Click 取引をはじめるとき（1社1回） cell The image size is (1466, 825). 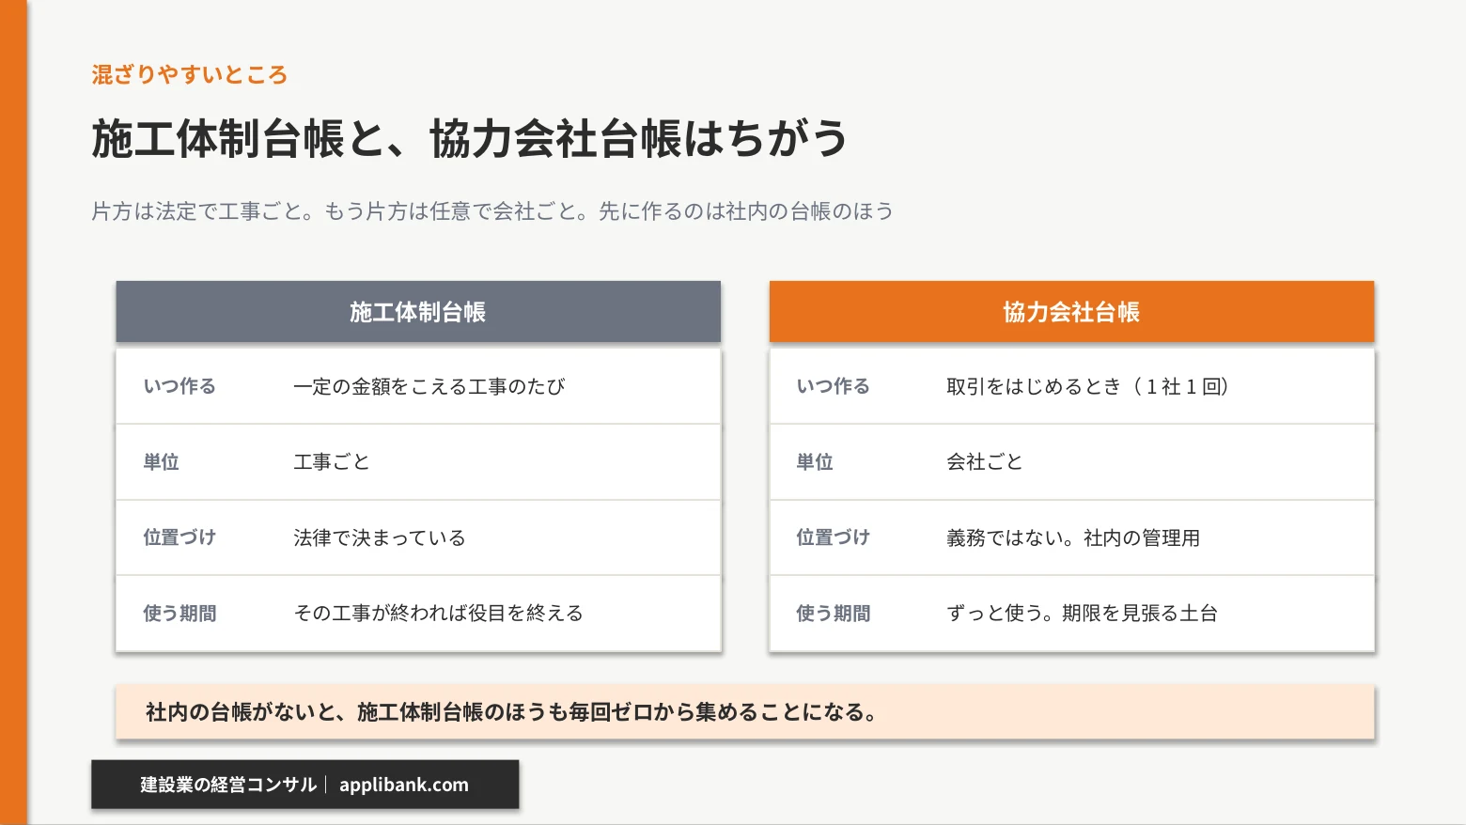click(1088, 387)
